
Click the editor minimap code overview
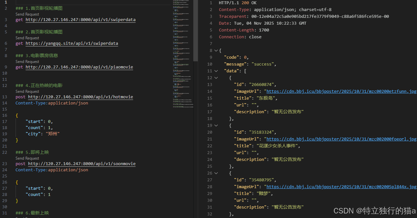click(x=183, y=54)
